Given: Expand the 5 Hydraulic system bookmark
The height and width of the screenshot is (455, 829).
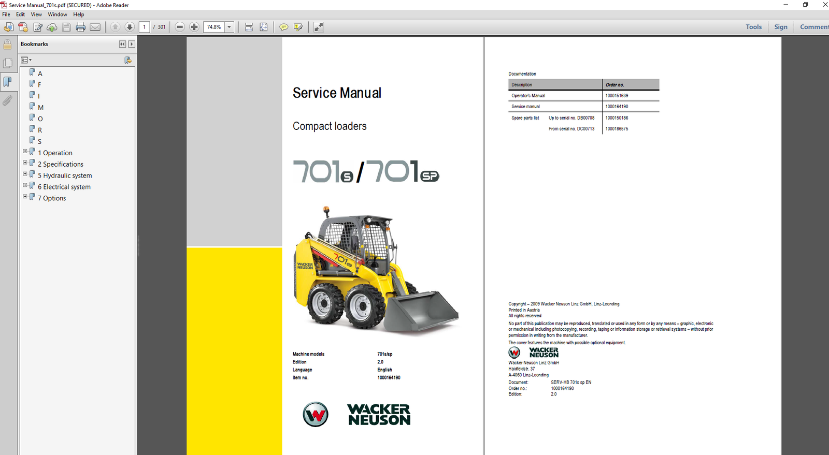Looking at the screenshot, I should click(25, 174).
